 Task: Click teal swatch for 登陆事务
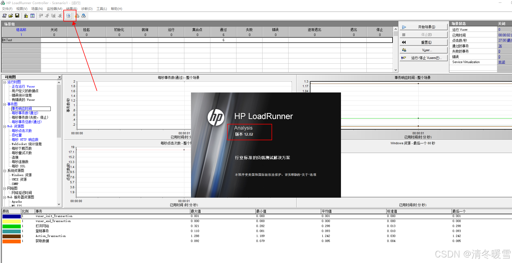click(12, 231)
